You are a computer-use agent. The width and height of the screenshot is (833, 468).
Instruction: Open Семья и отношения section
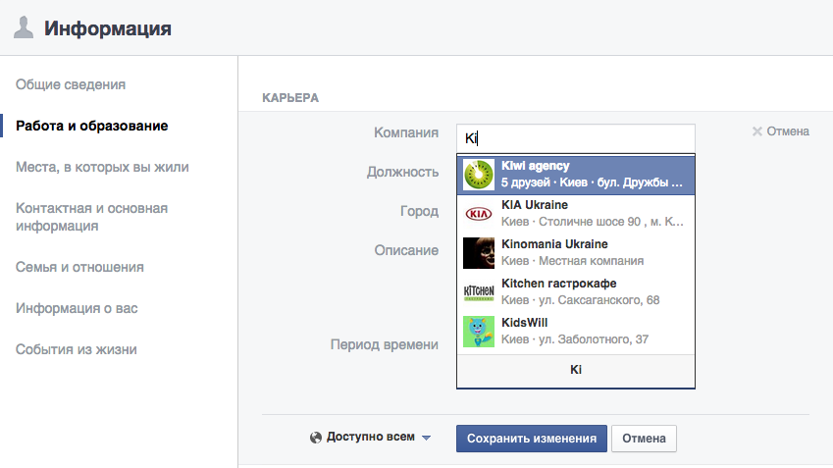click(79, 267)
